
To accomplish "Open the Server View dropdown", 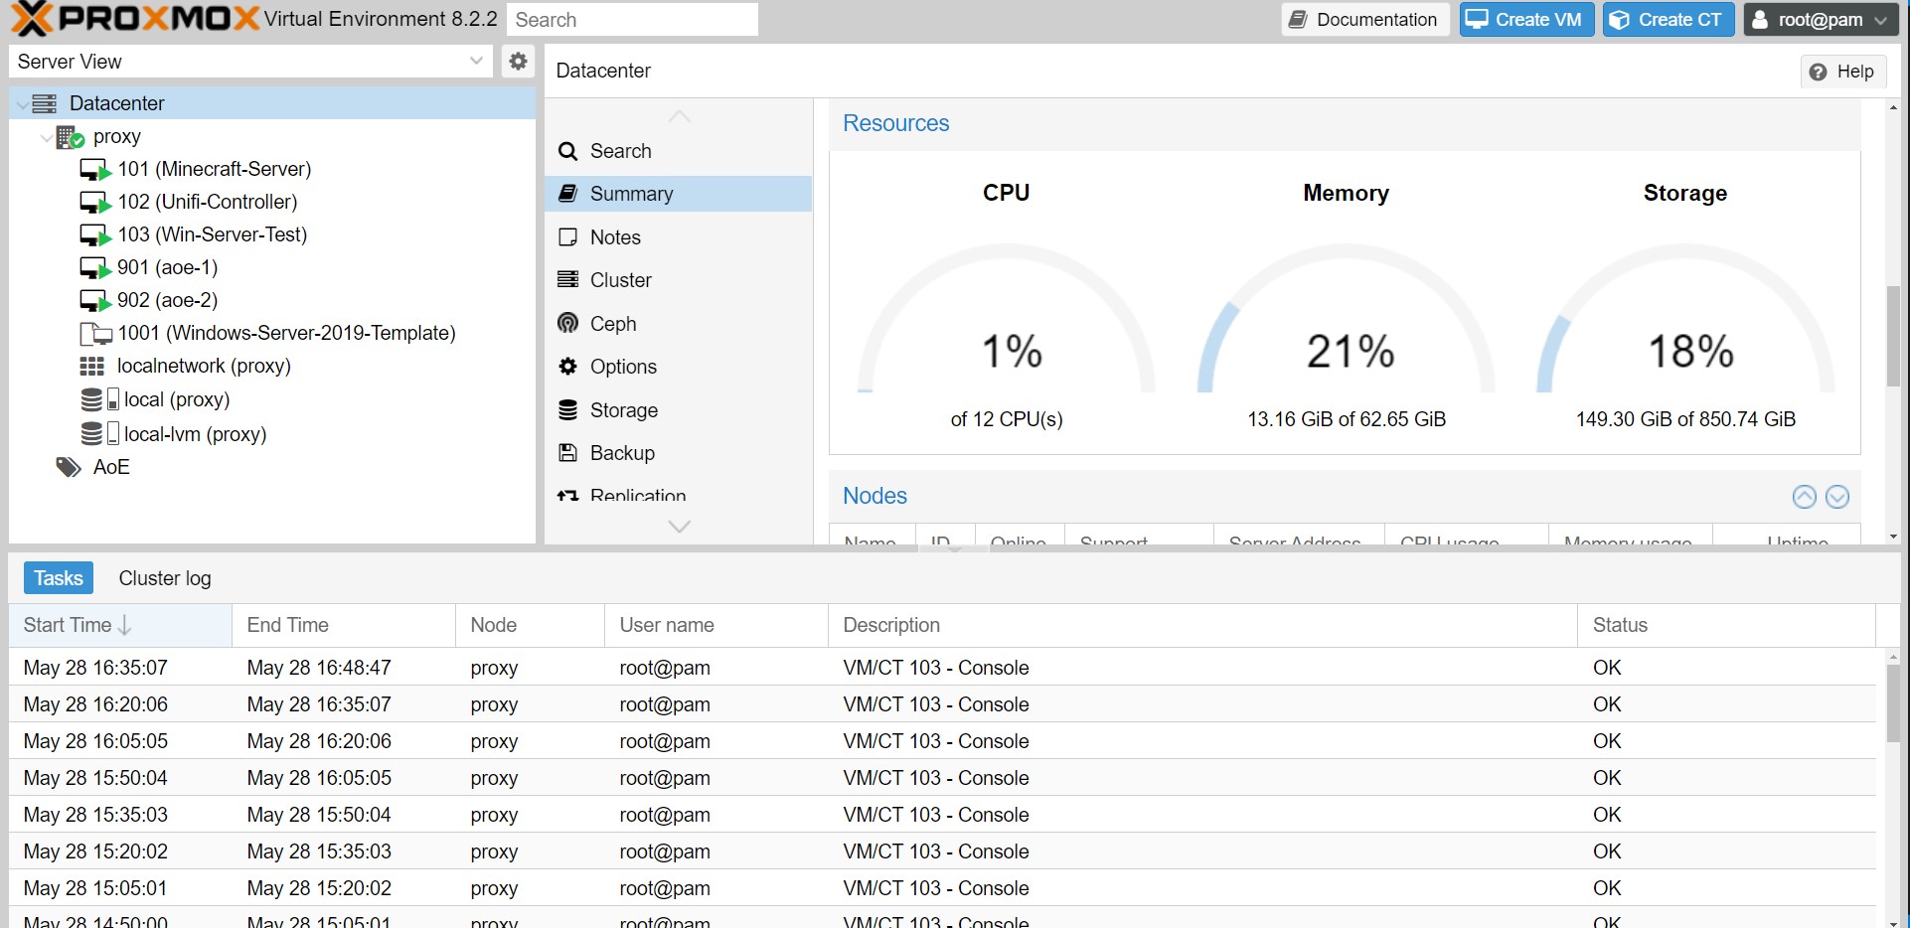I will [x=476, y=62].
